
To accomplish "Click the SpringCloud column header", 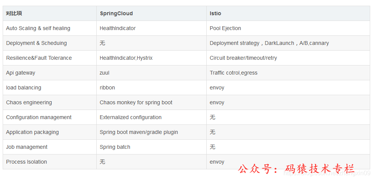I will click(x=151, y=13).
